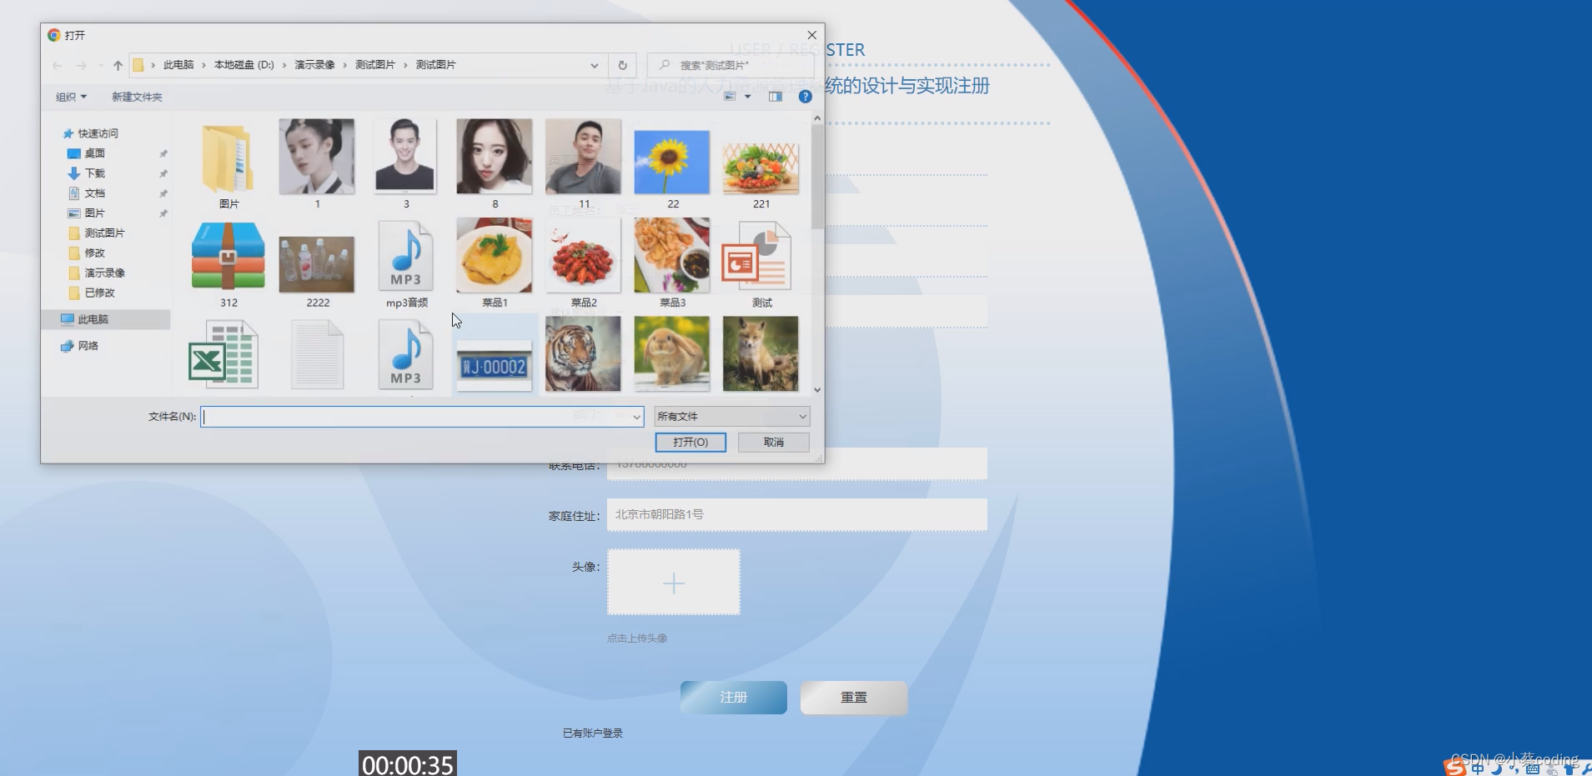The width and height of the screenshot is (1592, 776).
Task: Select 桌面 in the sidebar
Action: pos(94,153)
